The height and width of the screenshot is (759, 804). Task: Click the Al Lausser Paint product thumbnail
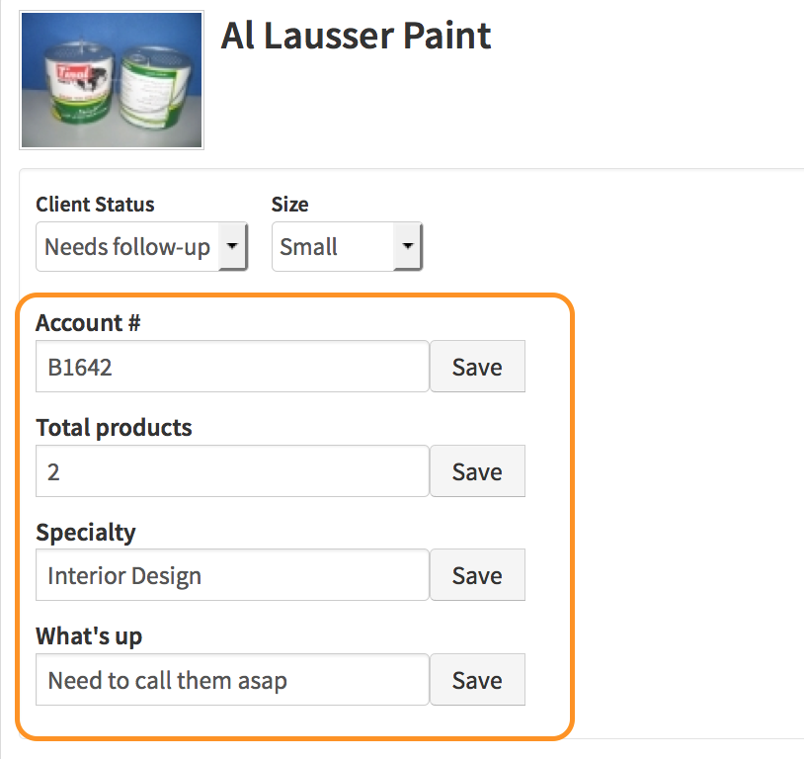tap(111, 80)
